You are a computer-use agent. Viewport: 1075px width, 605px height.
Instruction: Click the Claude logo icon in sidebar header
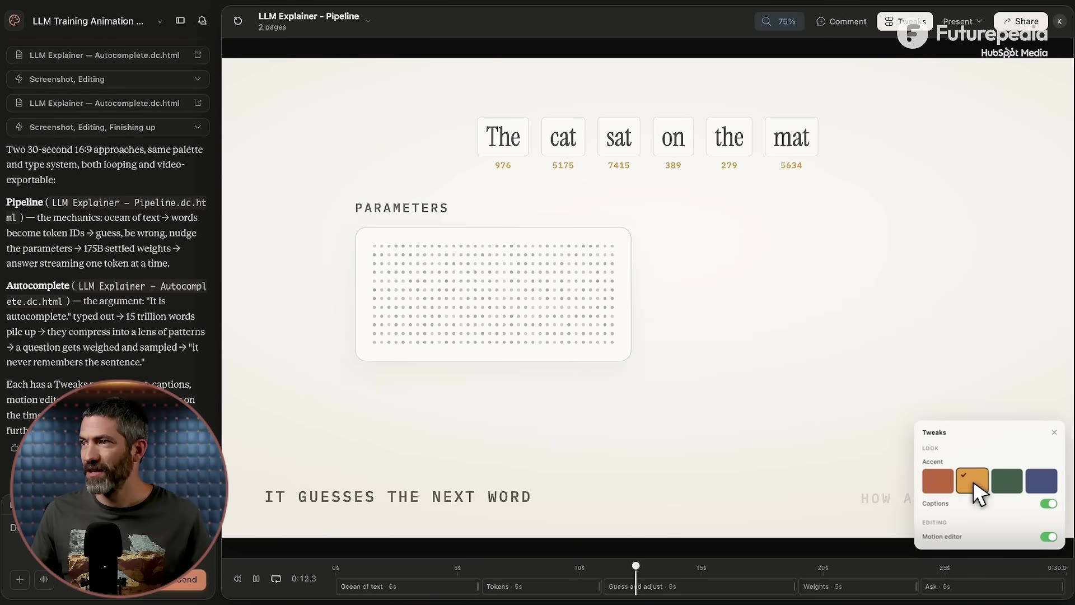tap(15, 21)
